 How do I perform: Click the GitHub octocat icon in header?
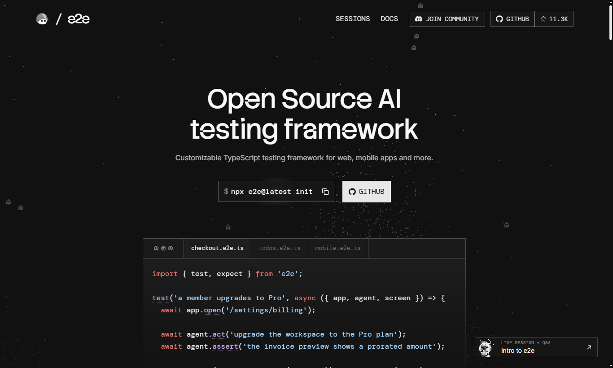pyautogui.click(x=499, y=19)
